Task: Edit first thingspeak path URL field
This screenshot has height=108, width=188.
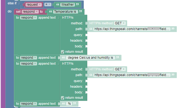Action: (x=132, y=29)
